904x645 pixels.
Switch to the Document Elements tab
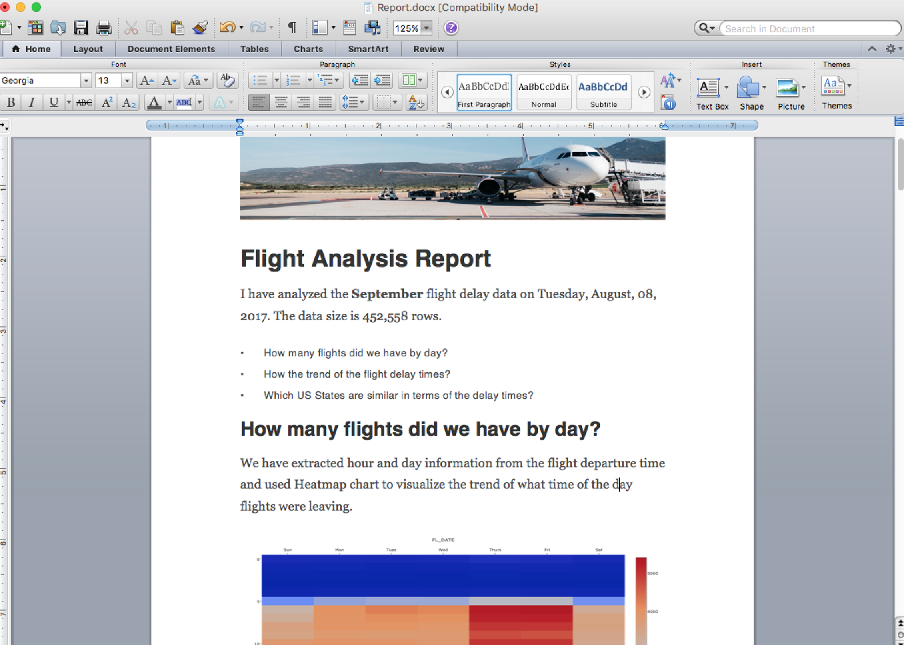pos(171,49)
